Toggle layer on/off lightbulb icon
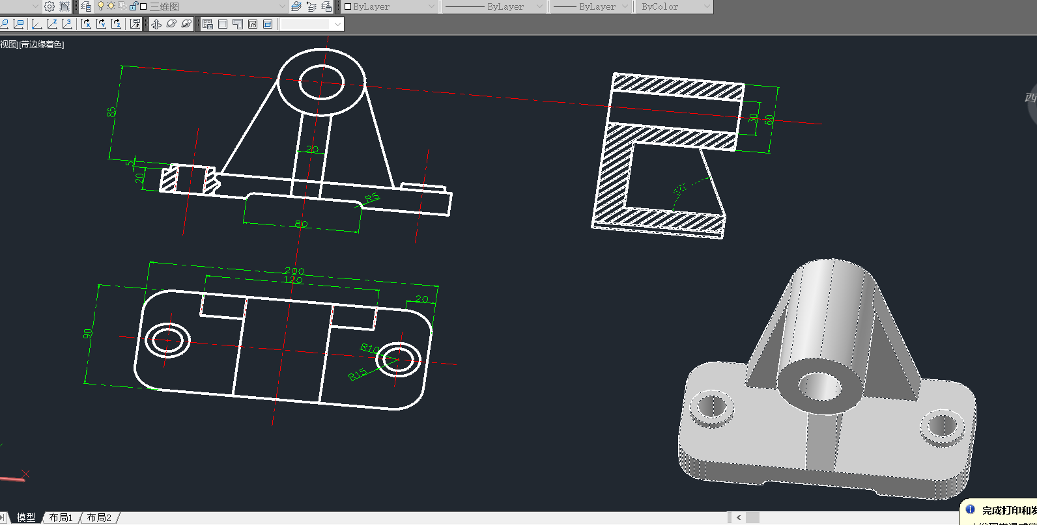This screenshot has height=525, width=1037. pos(101,6)
